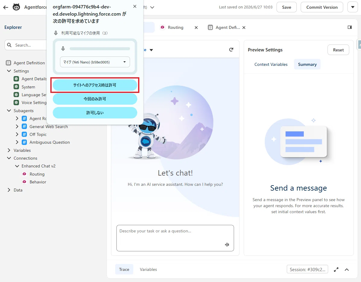Allow microphone with サイトへのアクセス時は許可
The height and width of the screenshot is (282, 361).
pos(95,85)
